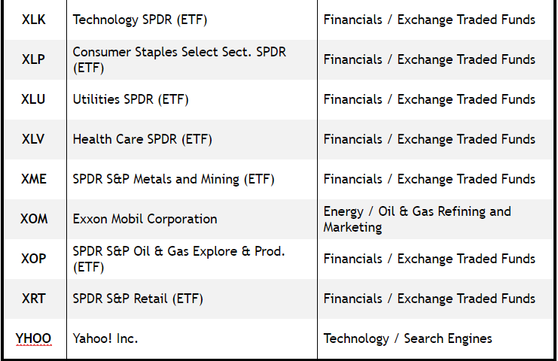The width and height of the screenshot is (558, 361).
Task: Select the XOM ticker cell
Action: click(35, 219)
